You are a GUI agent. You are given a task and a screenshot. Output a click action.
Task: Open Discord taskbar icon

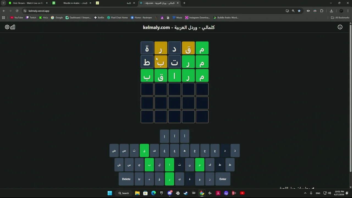(x=170, y=193)
